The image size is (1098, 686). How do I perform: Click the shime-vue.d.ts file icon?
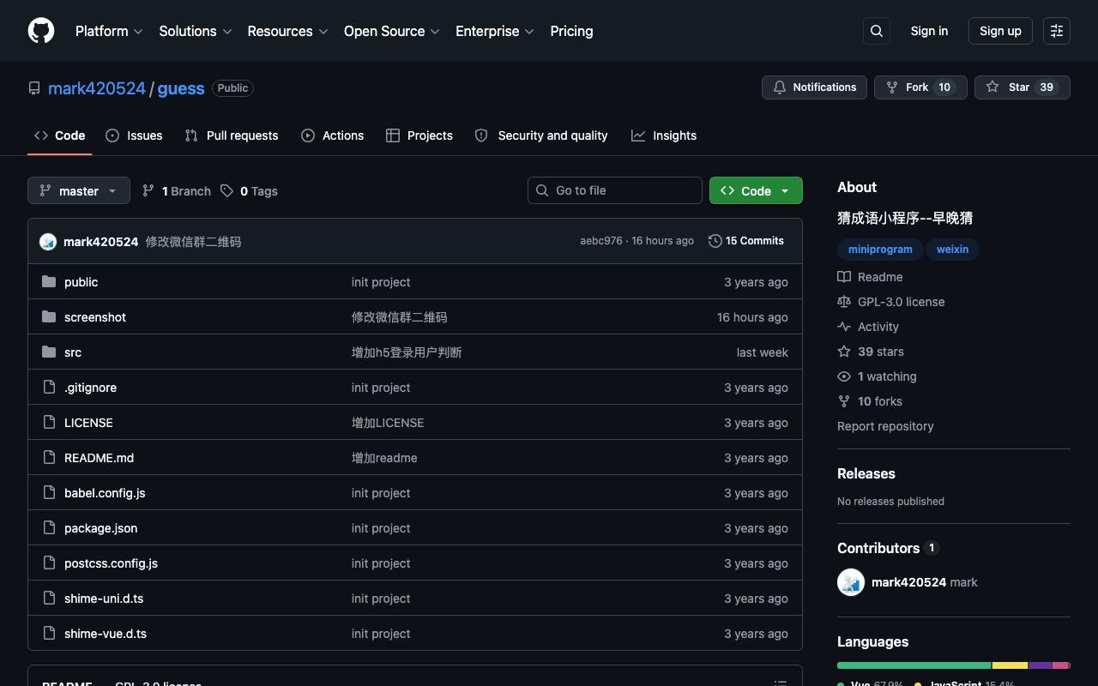[49, 634]
